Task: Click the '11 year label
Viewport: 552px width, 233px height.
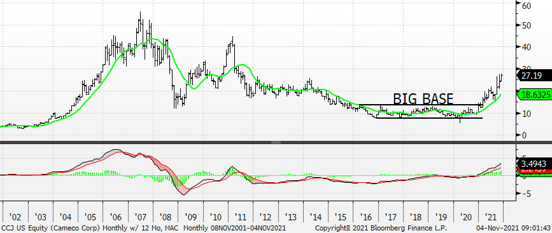Action: coord(241,216)
